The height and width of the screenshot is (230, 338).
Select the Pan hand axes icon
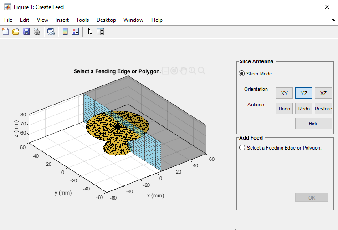point(183,70)
